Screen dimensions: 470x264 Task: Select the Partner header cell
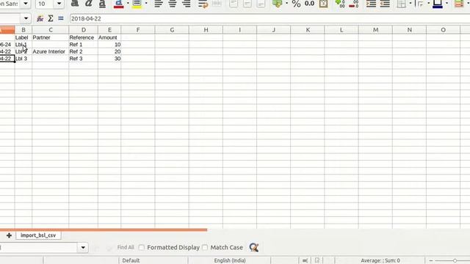(x=51, y=37)
